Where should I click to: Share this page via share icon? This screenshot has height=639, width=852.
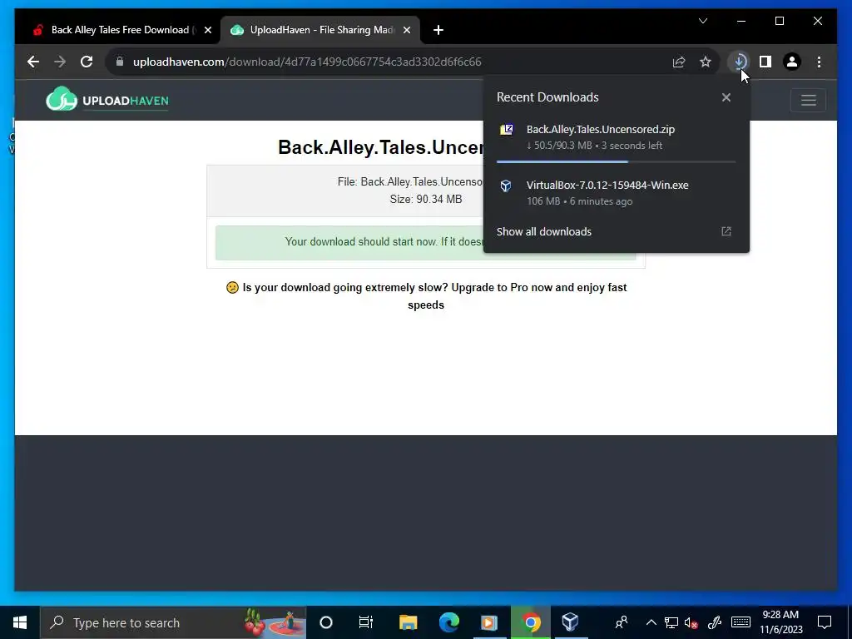pos(679,62)
